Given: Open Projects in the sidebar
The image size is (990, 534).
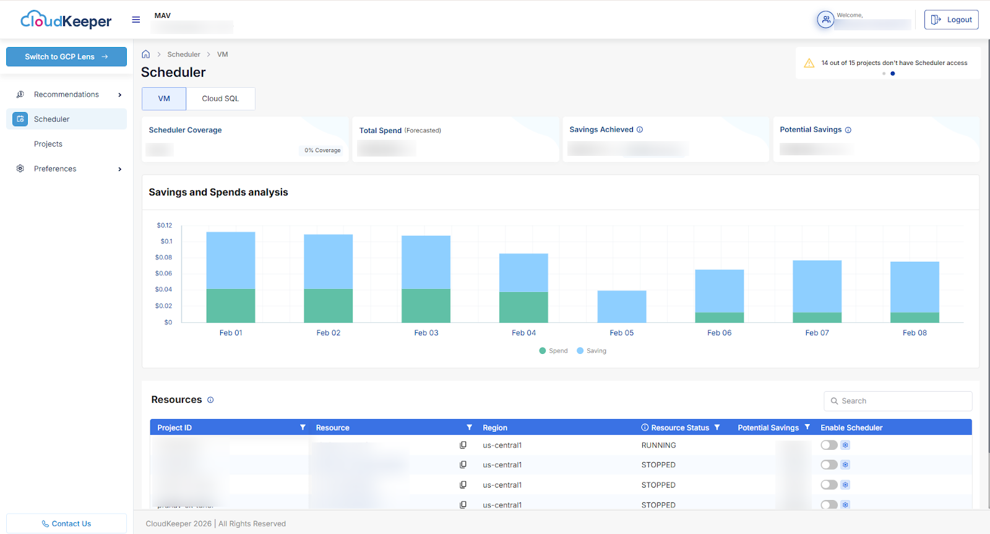Looking at the screenshot, I should point(48,144).
